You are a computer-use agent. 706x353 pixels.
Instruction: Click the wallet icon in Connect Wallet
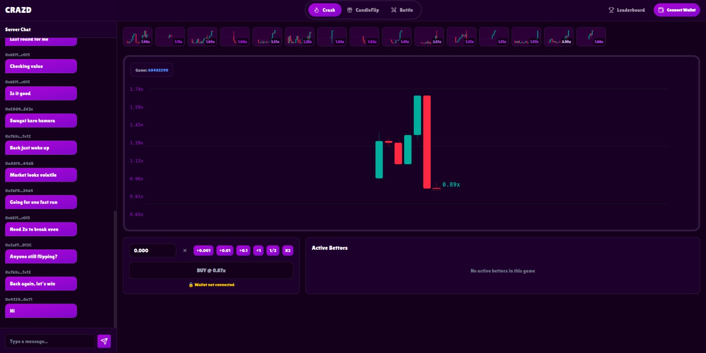tap(661, 10)
